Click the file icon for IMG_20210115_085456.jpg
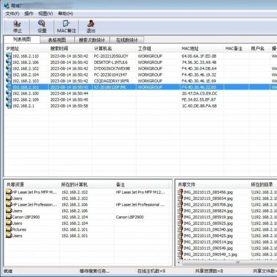 [x=180, y=192]
